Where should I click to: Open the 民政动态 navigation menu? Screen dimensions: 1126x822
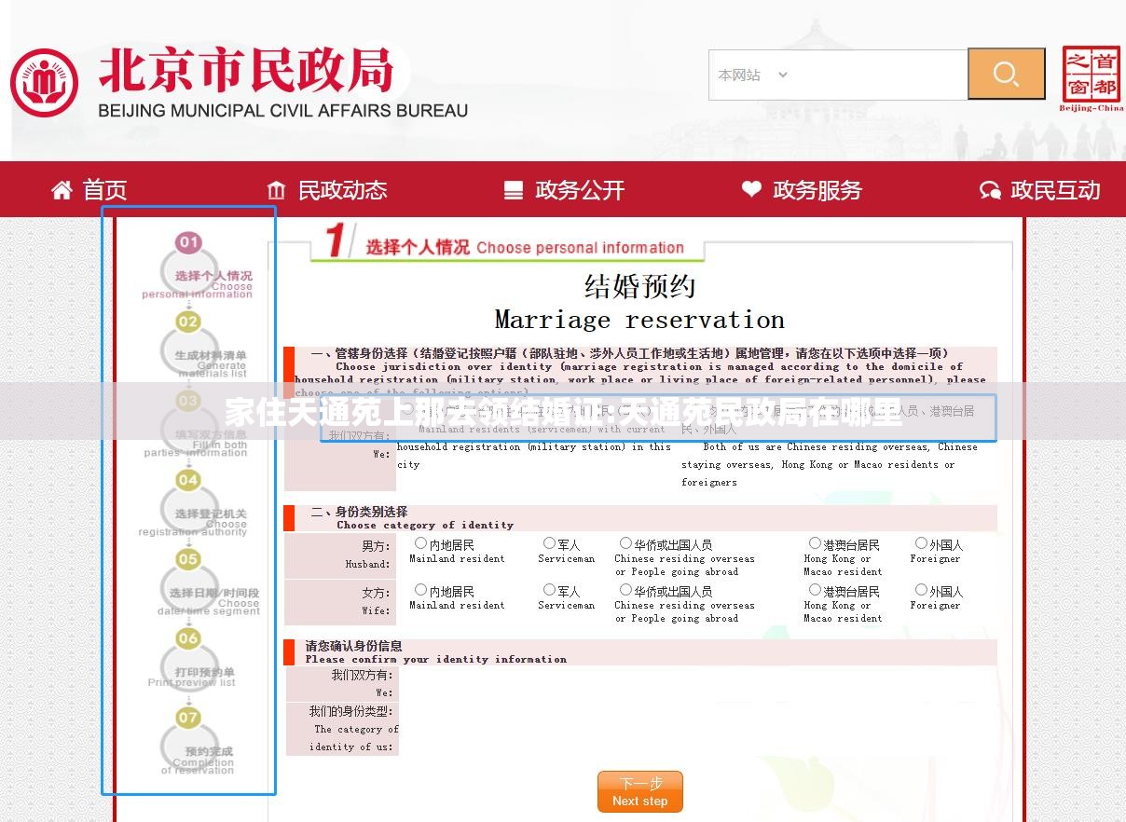326,190
